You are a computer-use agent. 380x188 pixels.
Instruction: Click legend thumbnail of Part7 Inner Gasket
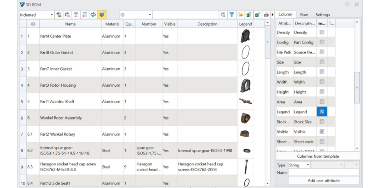point(246,69)
